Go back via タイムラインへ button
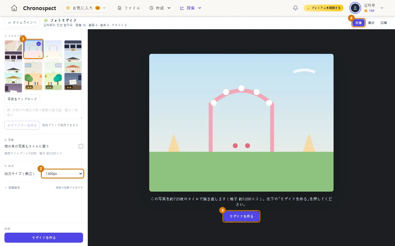Image resolution: width=395 pixels, height=246 pixels. point(22,22)
